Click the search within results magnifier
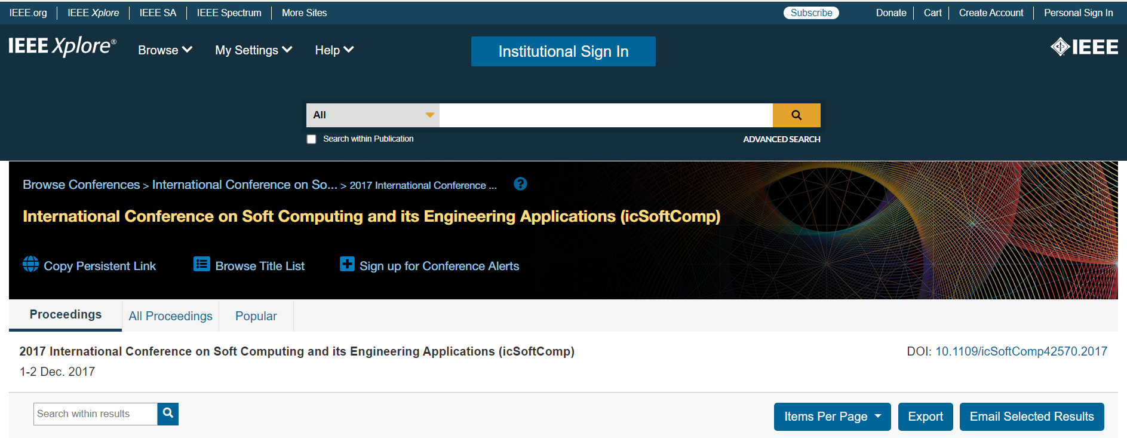The image size is (1127, 438). pos(168,414)
